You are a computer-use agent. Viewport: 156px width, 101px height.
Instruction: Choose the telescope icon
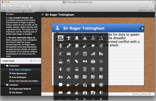[60, 54]
